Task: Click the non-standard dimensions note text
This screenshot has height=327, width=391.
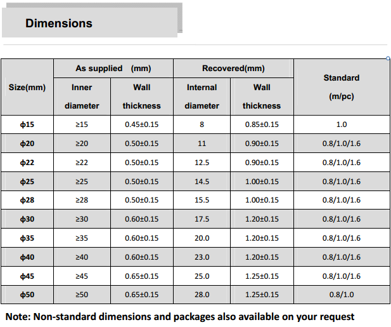Action: point(180,316)
